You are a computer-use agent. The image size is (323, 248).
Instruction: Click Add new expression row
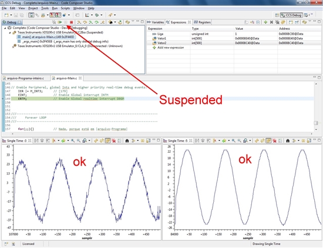pos(170,48)
